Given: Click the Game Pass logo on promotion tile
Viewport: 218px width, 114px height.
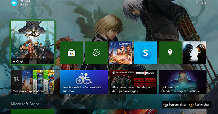Looking at the screenshot, I should coord(123,73).
